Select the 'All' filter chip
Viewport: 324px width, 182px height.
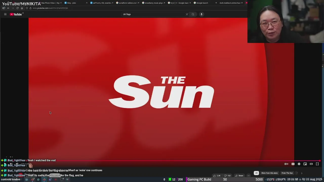coord(256,173)
